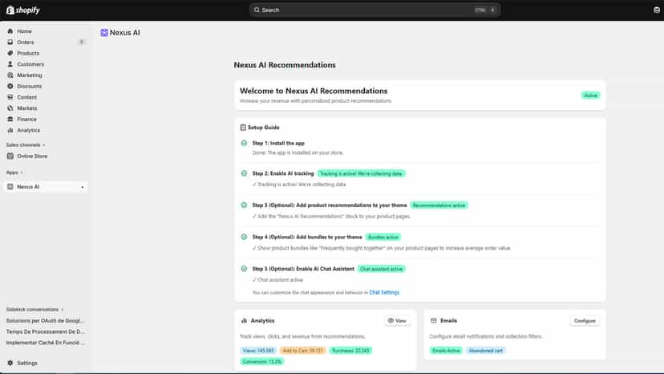Click the search magnifier icon
664x374 pixels.
(257, 10)
